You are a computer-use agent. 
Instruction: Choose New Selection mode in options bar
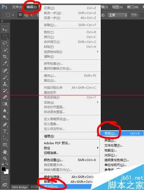click(x=20, y=15)
